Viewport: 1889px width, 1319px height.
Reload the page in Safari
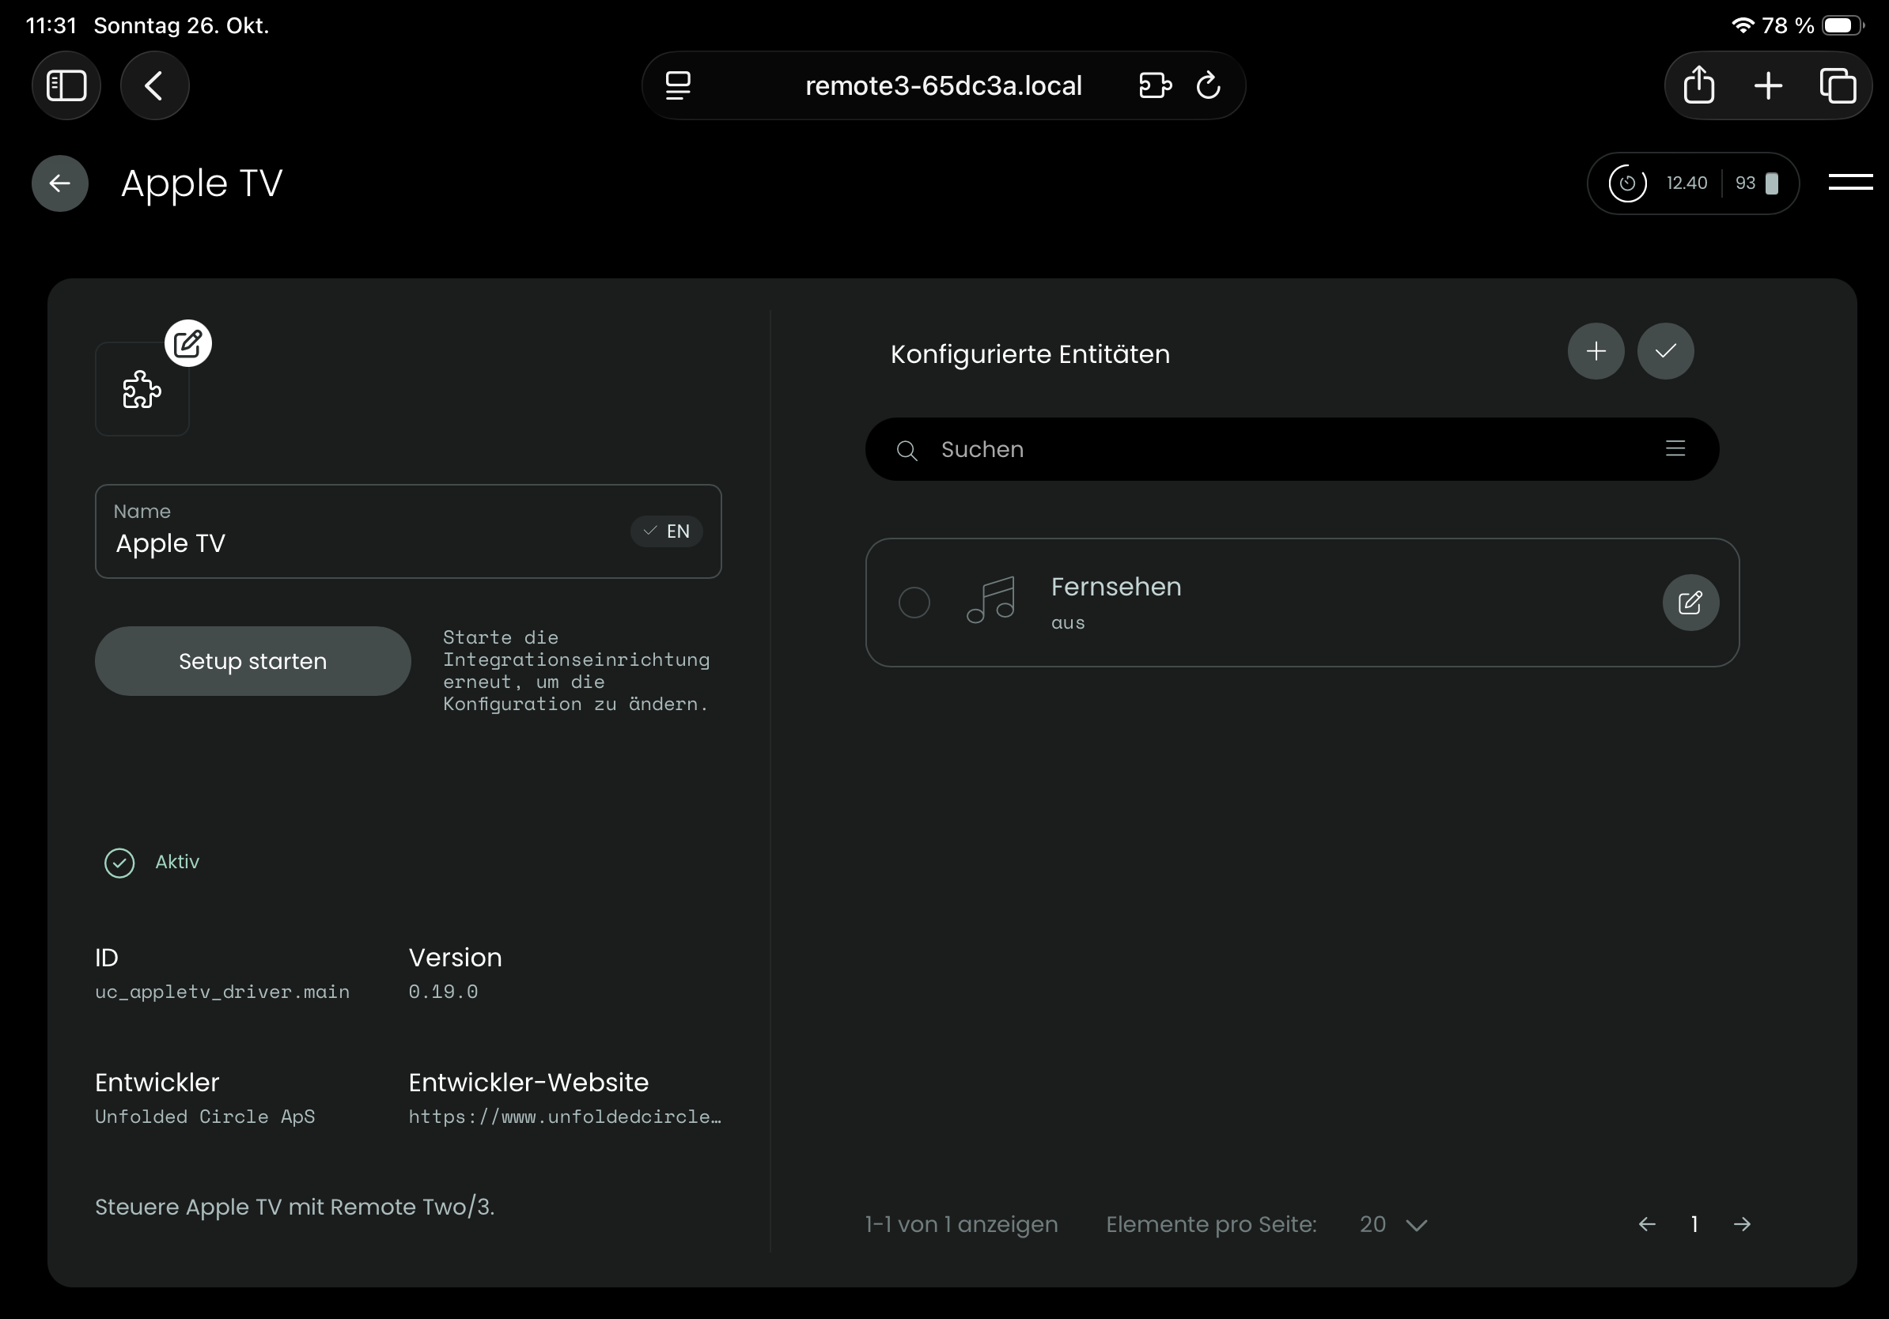click(1208, 85)
